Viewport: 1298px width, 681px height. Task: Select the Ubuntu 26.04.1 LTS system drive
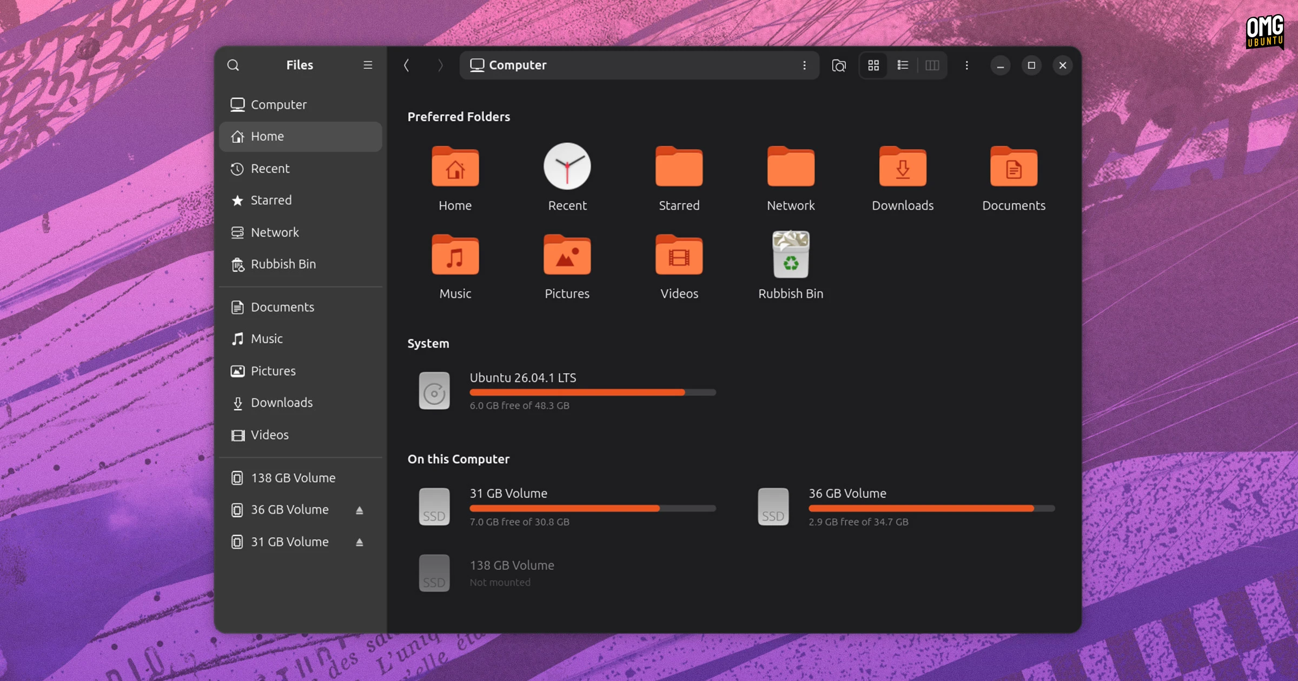click(x=567, y=391)
